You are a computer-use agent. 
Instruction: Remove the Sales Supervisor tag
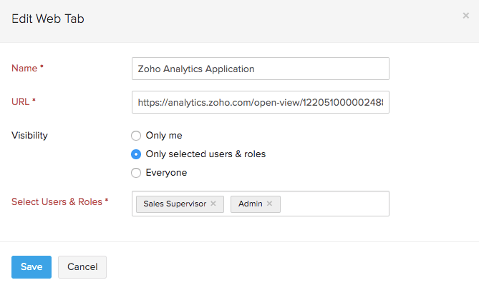213,204
